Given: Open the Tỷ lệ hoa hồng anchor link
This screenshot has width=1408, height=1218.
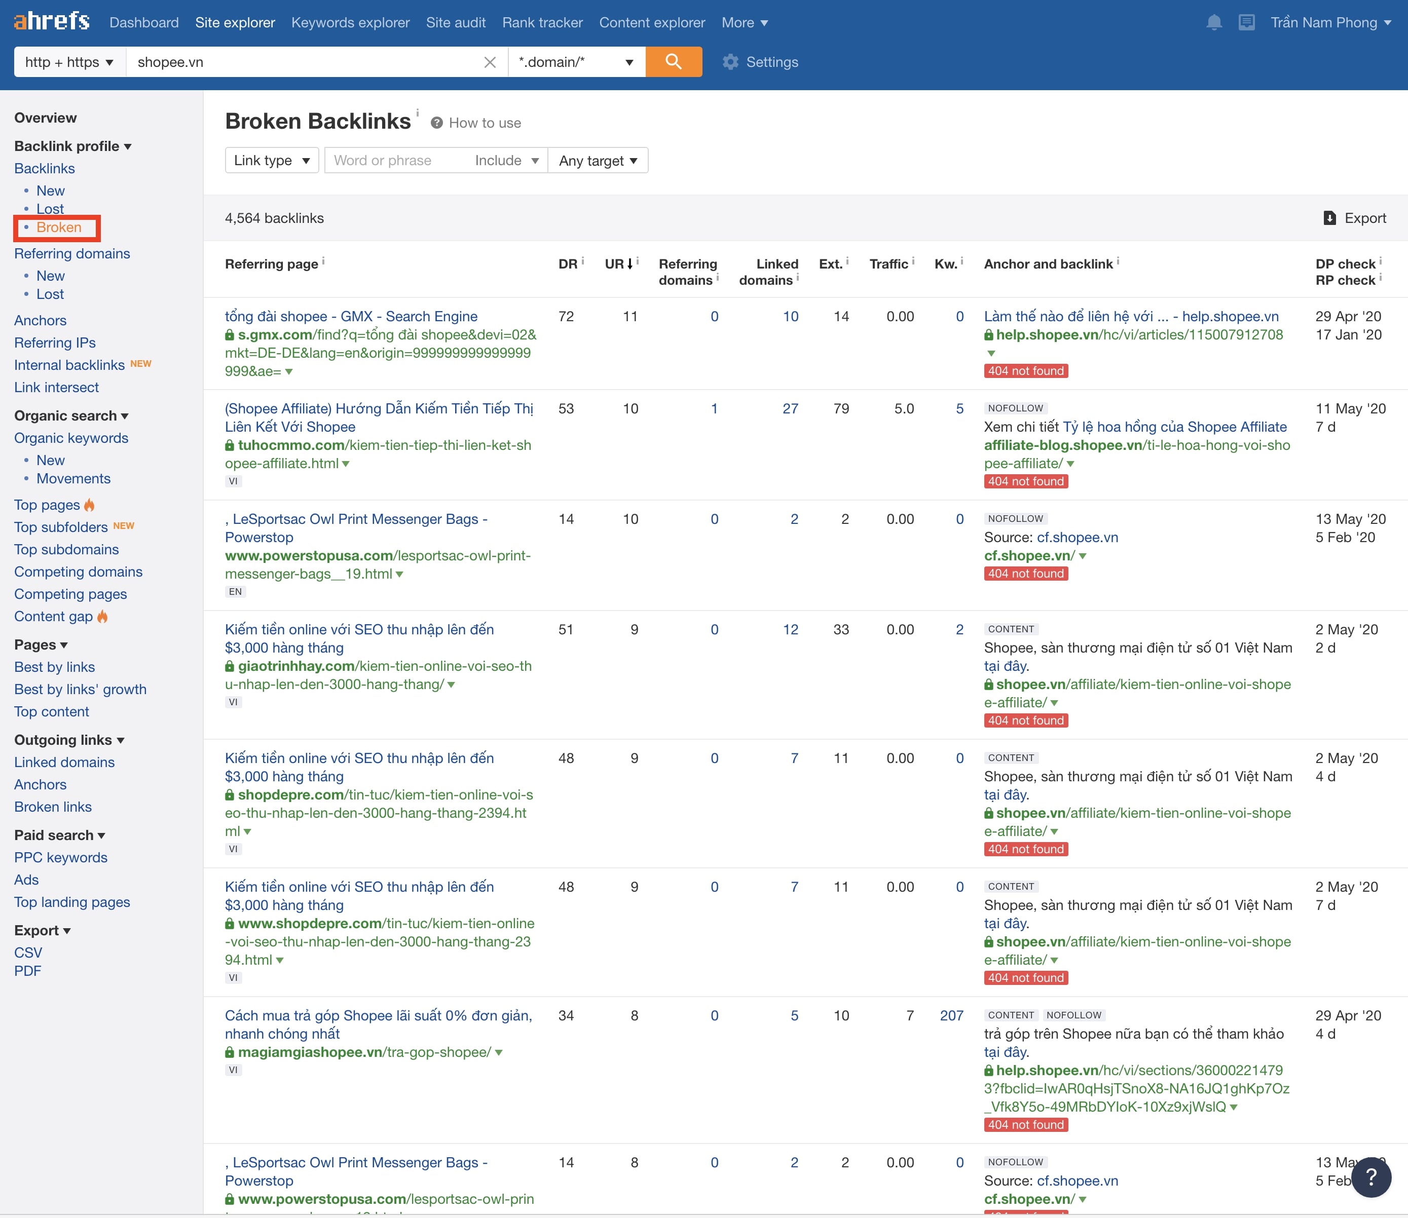Looking at the screenshot, I should pyautogui.click(x=1175, y=427).
